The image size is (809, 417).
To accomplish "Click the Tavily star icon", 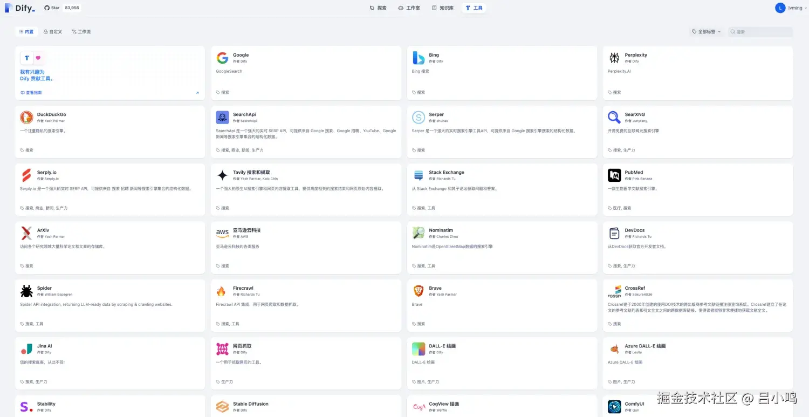I will [222, 175].
